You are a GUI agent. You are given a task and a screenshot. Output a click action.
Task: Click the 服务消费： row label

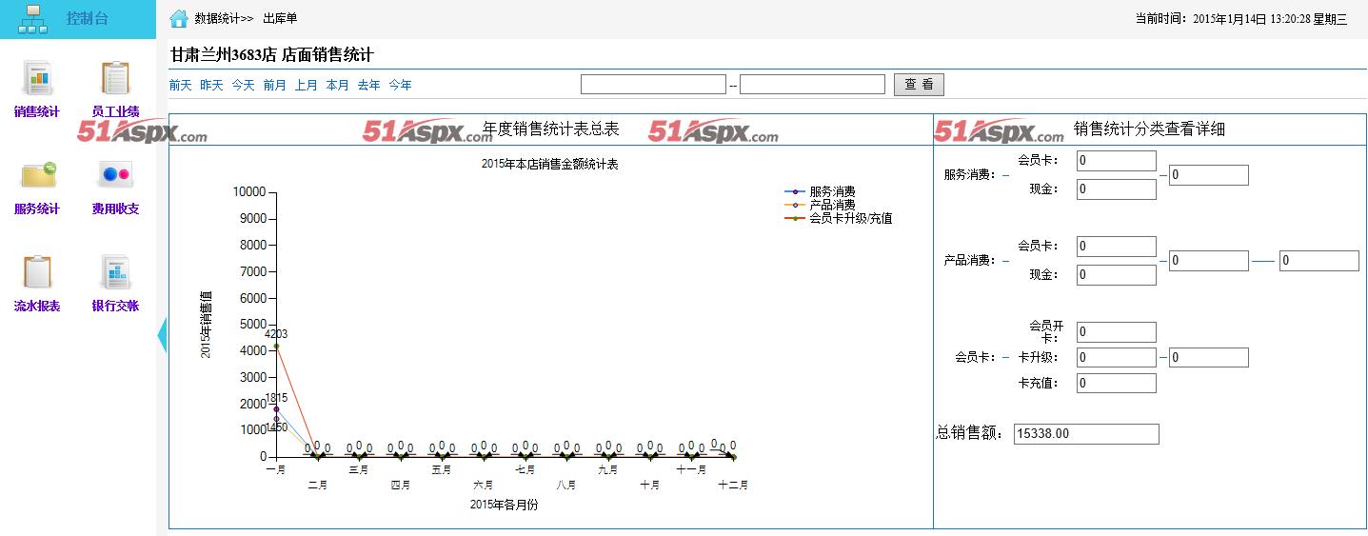point(970,175)
